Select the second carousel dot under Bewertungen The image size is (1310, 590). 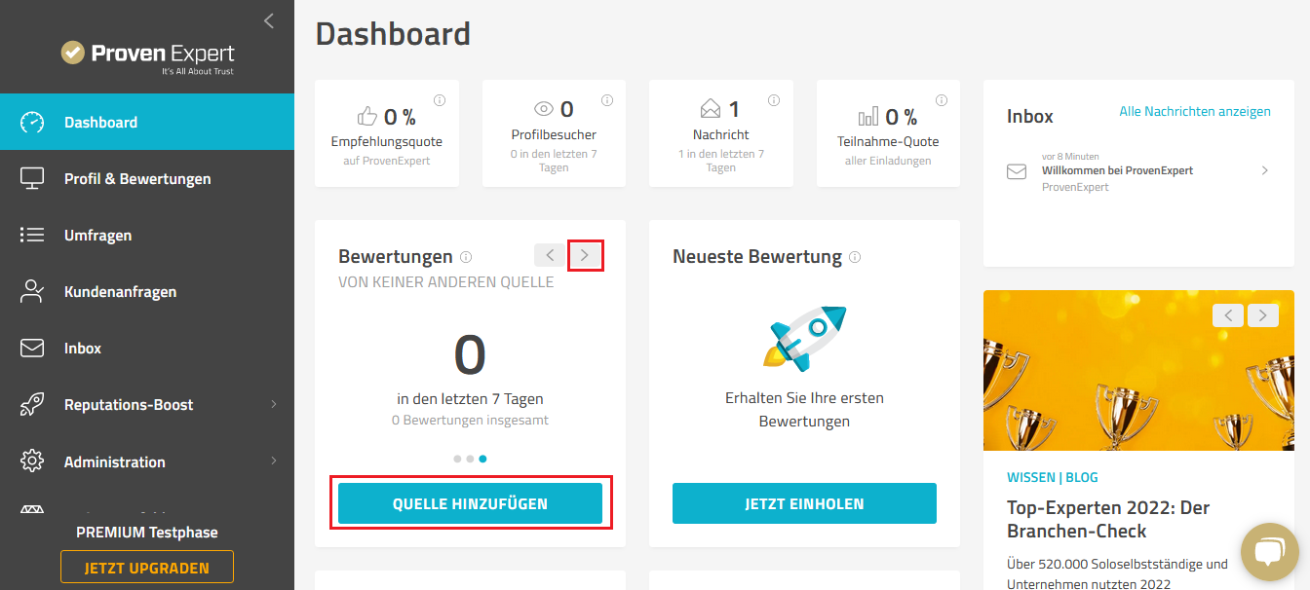tap(470, 458)
